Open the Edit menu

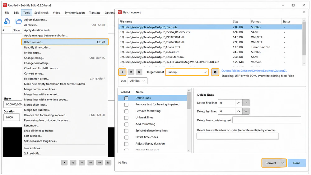[x=16, y=13]
